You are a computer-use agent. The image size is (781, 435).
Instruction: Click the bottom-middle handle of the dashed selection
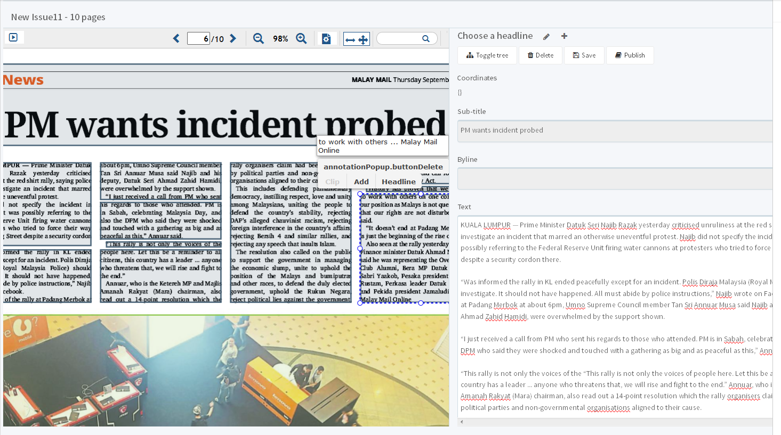point(421,303)
